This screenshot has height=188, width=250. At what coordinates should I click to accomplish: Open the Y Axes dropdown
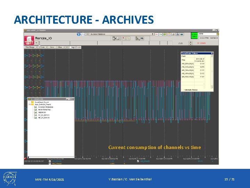[x=43, y=47]
